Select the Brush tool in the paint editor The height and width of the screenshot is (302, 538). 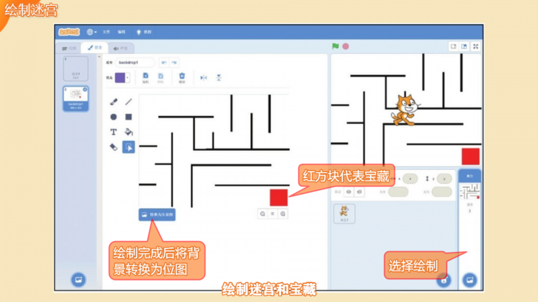[x=114, y=102]
